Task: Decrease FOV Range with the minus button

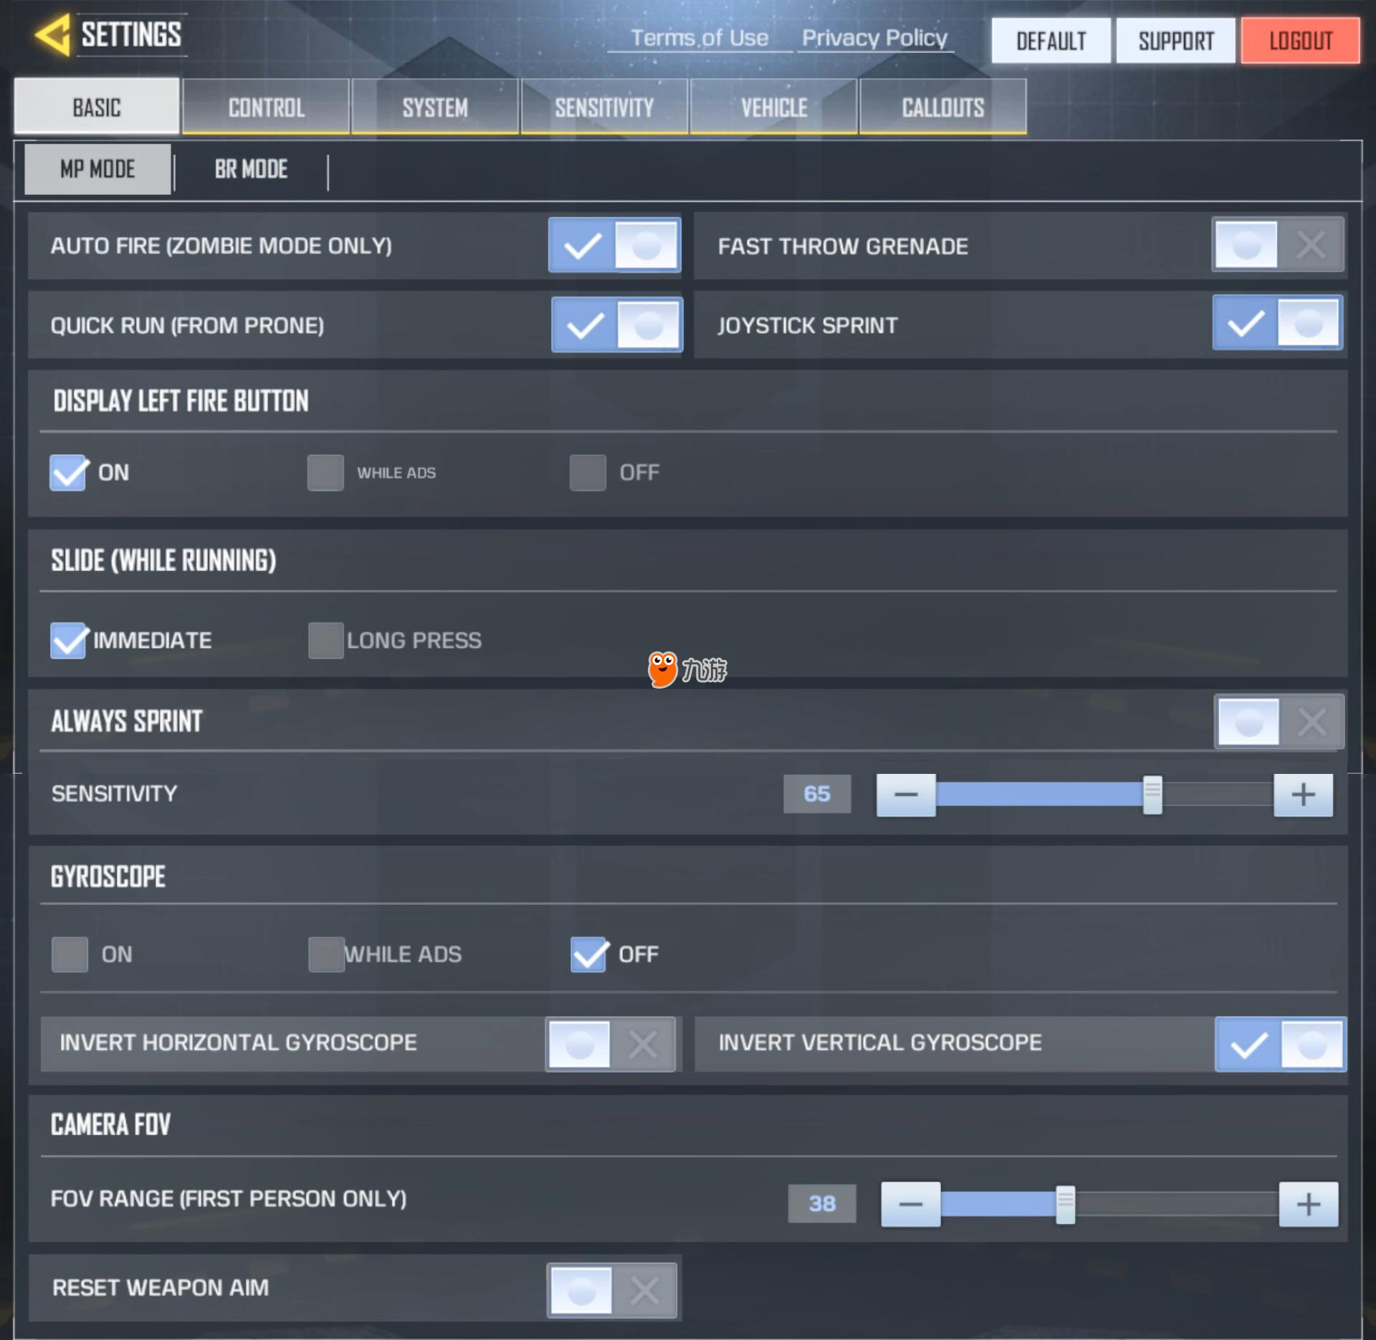Action: (x=911, y=1204)
